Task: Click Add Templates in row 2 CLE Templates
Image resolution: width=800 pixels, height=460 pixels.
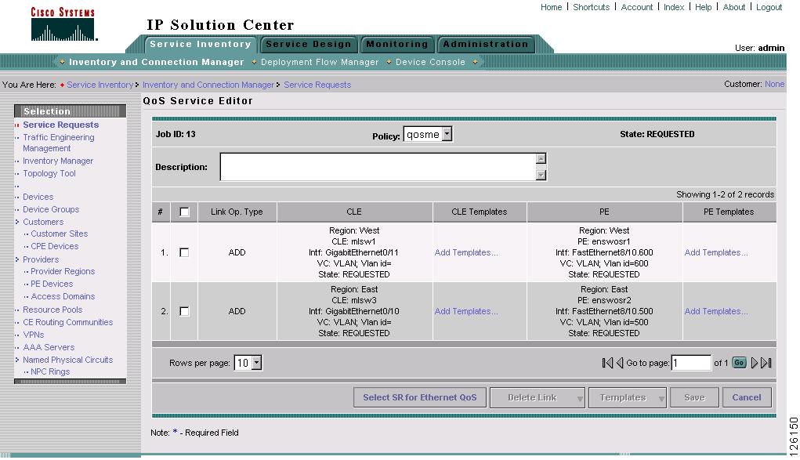Action: [x=466, y=311]
